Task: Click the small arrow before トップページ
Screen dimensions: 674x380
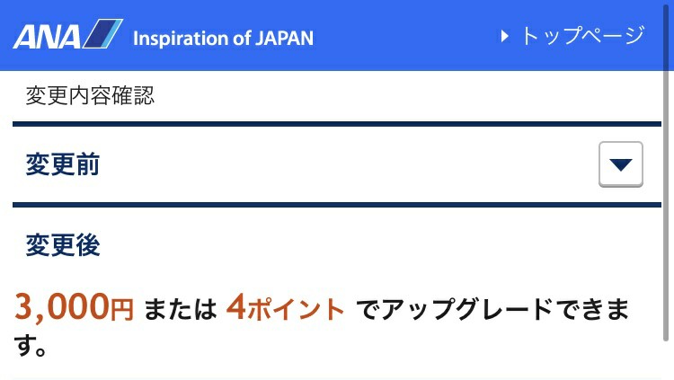Action: point(505,36)
